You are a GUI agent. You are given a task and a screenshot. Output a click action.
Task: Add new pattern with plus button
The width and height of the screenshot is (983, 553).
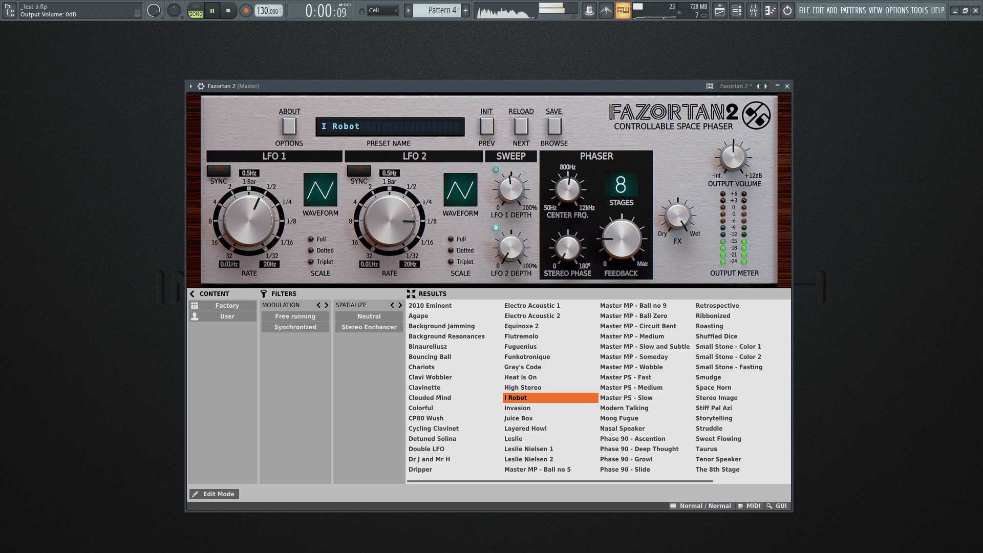tap(465, 10)
